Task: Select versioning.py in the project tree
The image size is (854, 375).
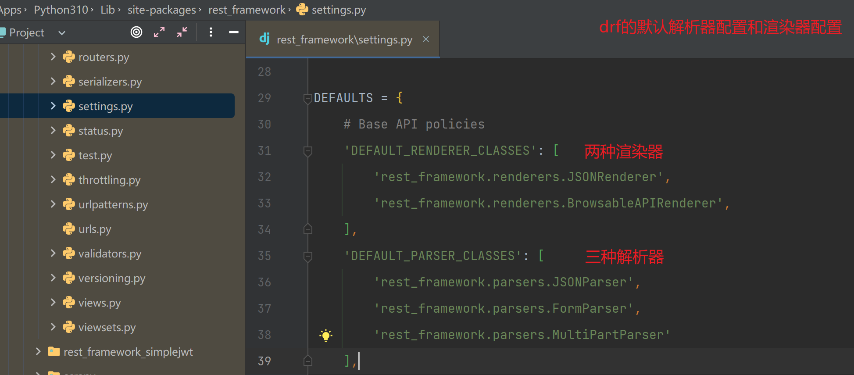Action: coord(112,278)
